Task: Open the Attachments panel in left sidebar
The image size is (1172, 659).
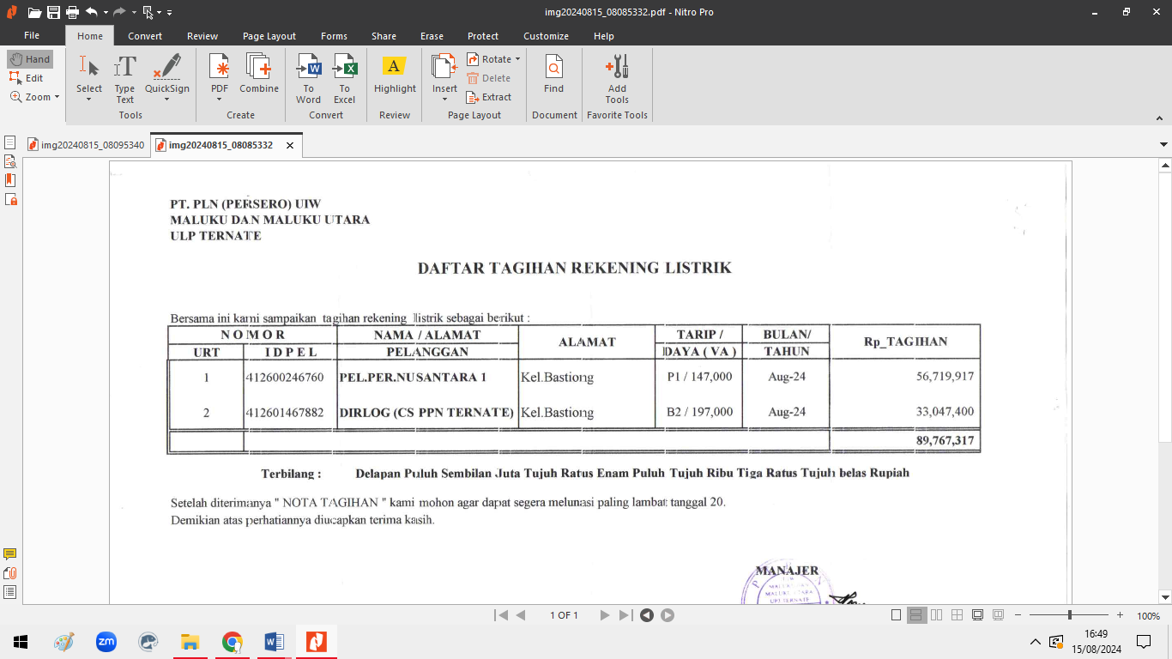Action: click(x=10, y=573)
